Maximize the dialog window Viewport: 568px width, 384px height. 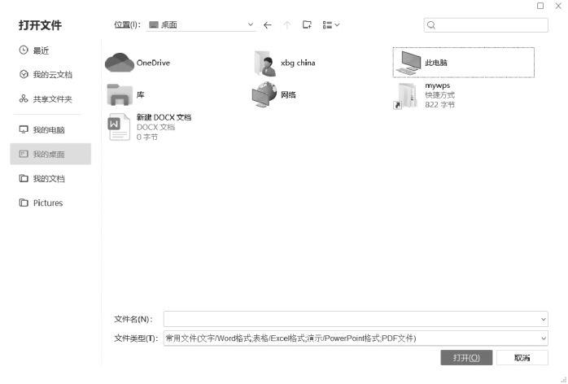(x=540, y=6)
